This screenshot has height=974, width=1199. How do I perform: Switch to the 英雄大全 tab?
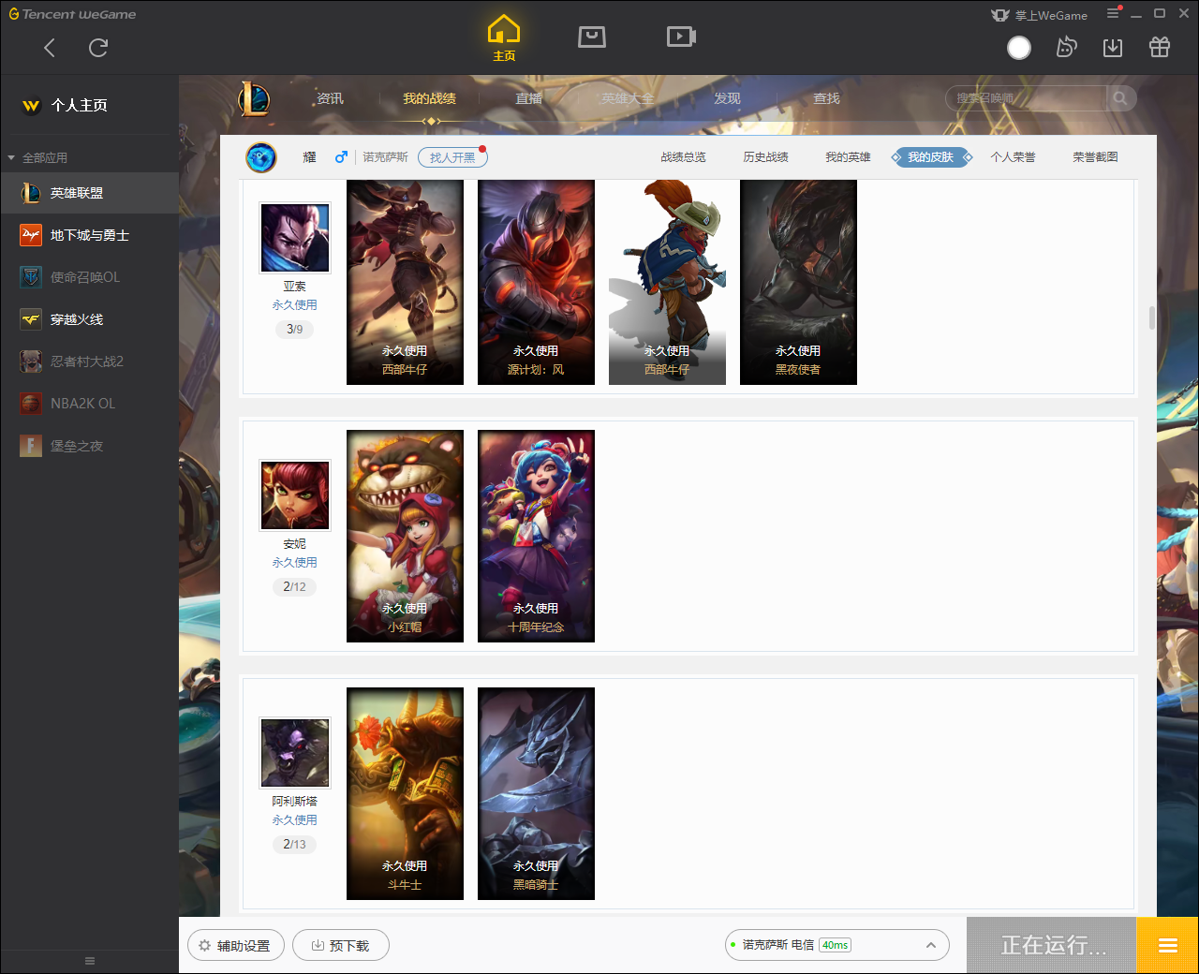pyautogui.click(x=628, y=98)
